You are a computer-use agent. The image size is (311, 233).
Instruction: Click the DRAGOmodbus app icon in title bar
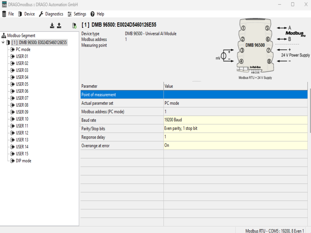click(x=4, y=5)
